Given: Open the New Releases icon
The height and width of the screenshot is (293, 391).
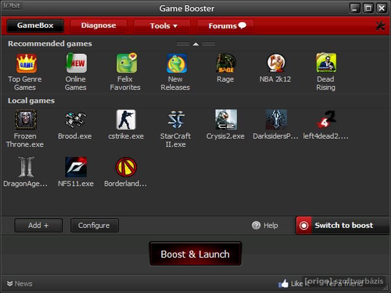Looking at the screenshot, I should point(176,63).
